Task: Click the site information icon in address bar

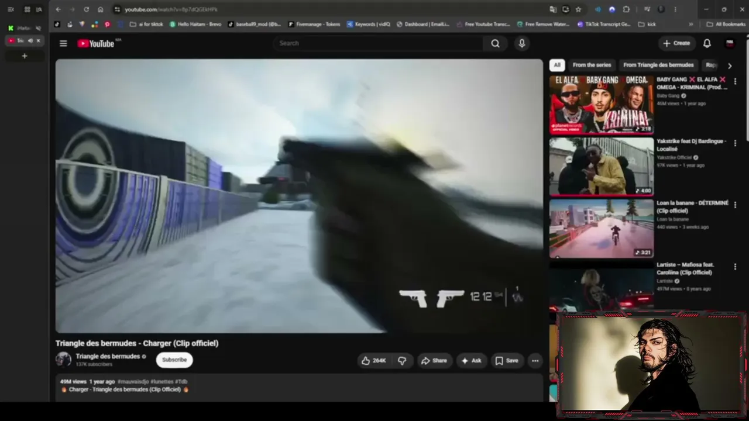Action: tap(117, 9)
